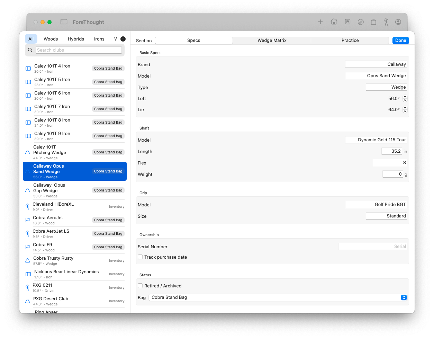Select Nicklaus Bear Linear Dynamics in the list

[x=75, y=274]
